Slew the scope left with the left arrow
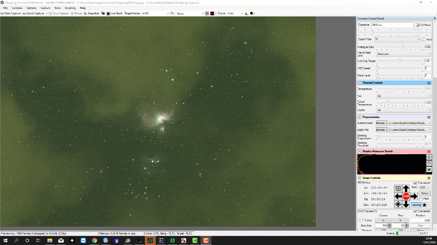 (398, 196)
